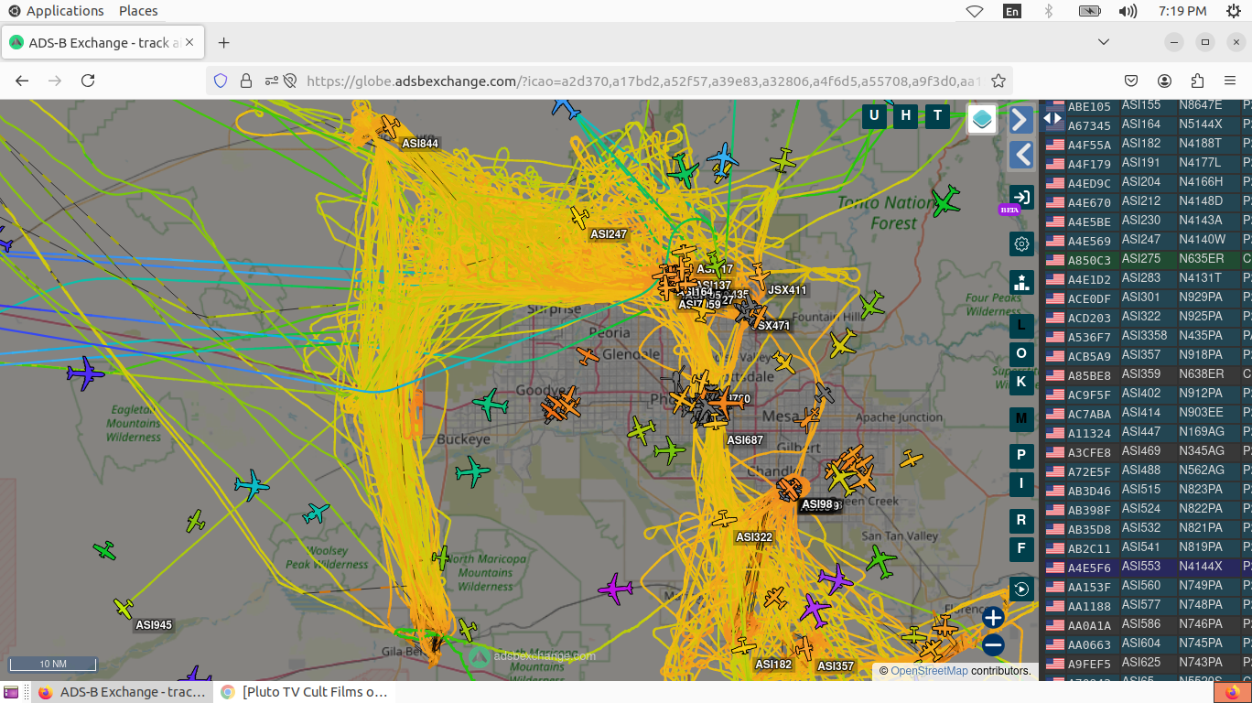Select the ASI844 aircraft on map
This screenshot has height=703, width=1252.
[390, 125]
